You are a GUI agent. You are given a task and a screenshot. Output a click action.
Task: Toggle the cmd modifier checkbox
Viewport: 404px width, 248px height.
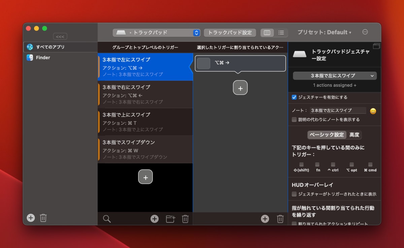coord(370,165)
